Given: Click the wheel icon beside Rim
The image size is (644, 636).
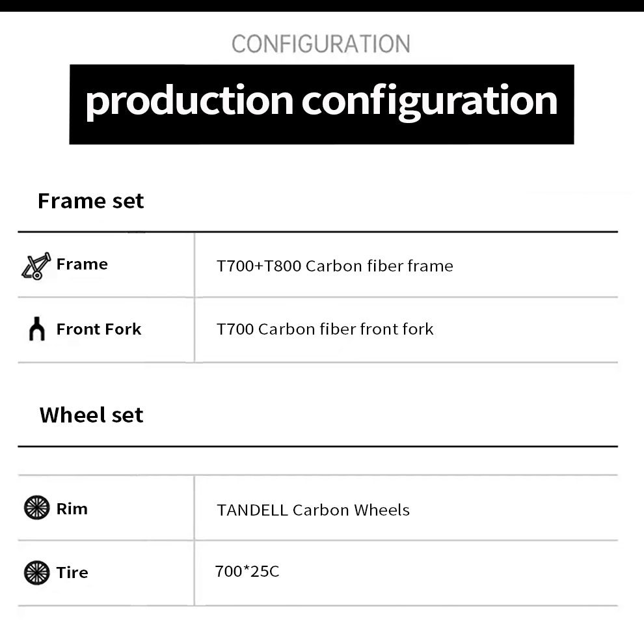Looking at the screenshot, I should (x=37, y=507).
